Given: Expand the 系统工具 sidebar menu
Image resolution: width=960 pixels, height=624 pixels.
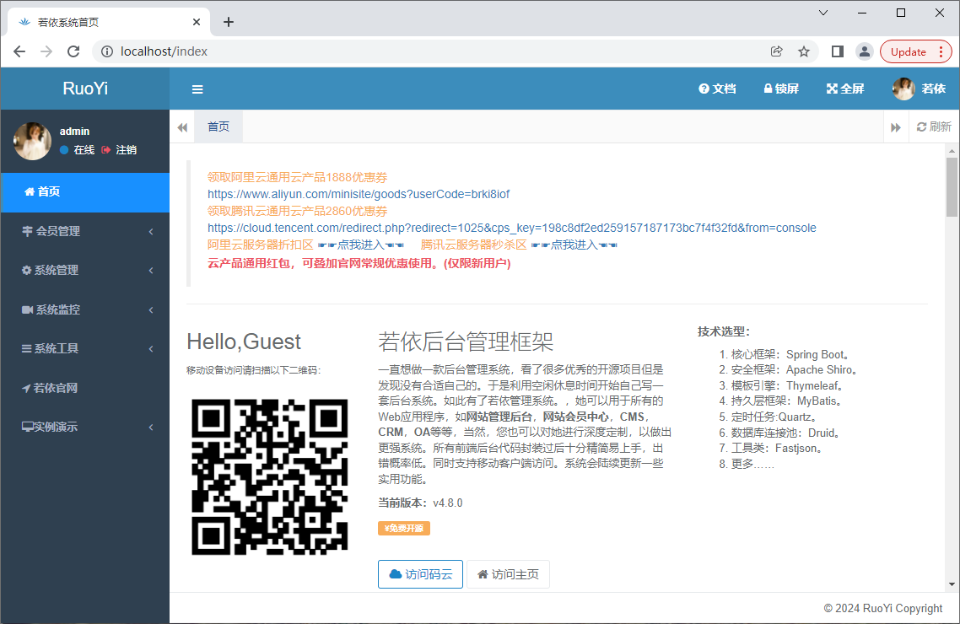Looking at the screenshot, I should 84,348.
